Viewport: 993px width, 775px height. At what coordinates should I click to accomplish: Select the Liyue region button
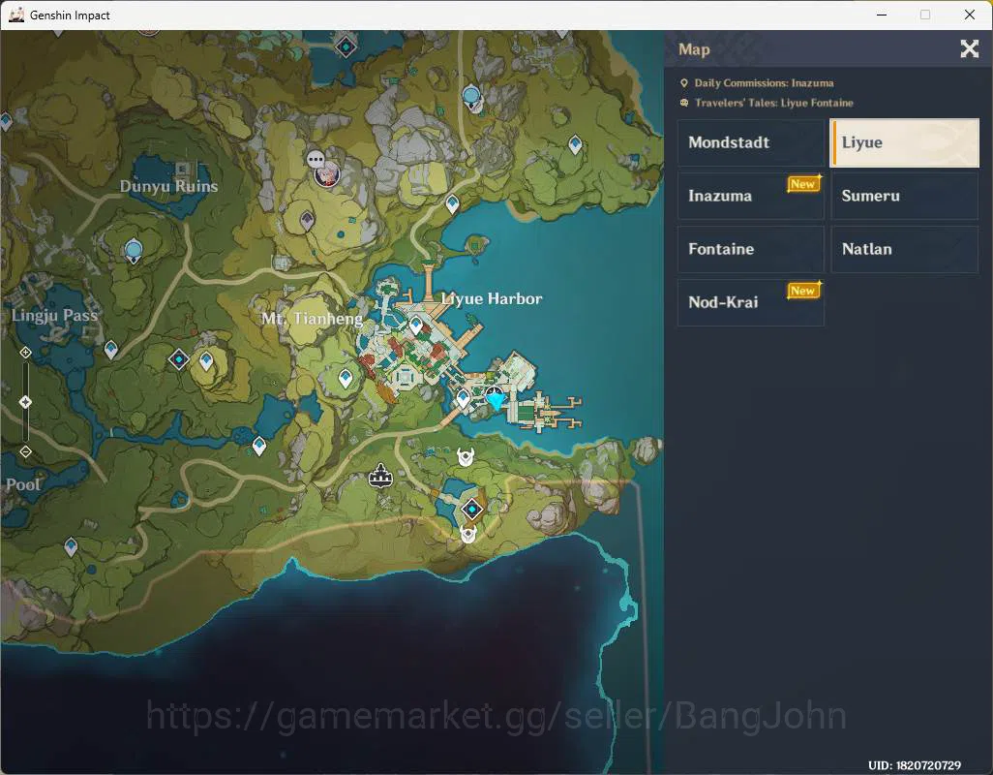904,142
